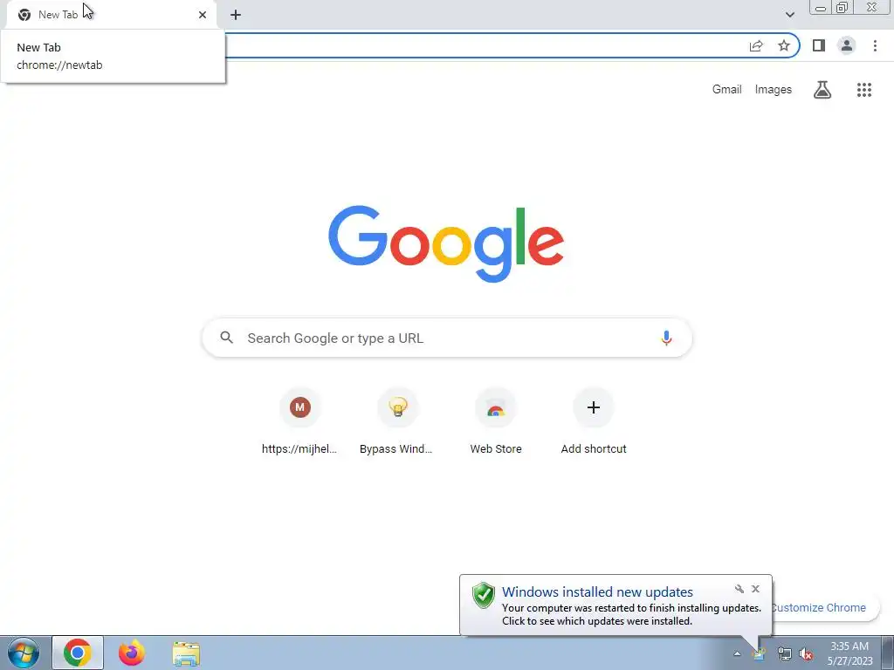Open Windows Explorer from taskbar

pos(186,653)
